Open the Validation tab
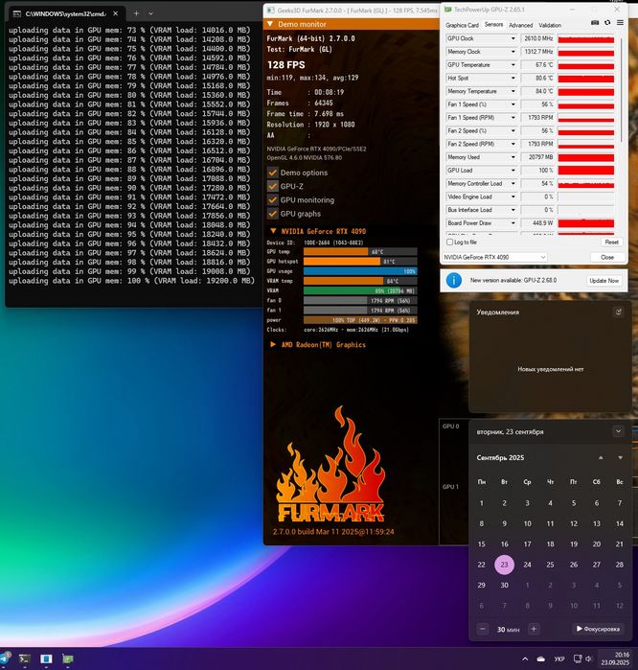Screen dimensions: 638x670 [550, 25]
